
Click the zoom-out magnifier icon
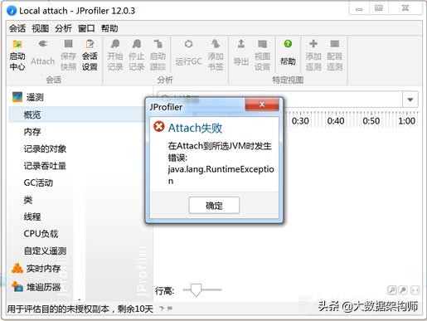(x=403, y=290)
